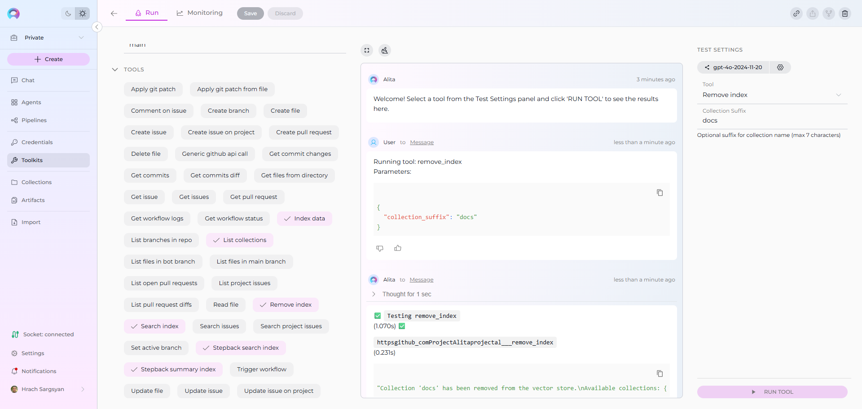This screenshot has width=862, height=409.
Task: Deselect Stepback search index tool
Action: pos(241,348)
